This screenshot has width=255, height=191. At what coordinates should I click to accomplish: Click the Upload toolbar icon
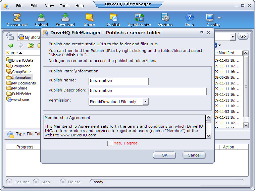point(41,20)
